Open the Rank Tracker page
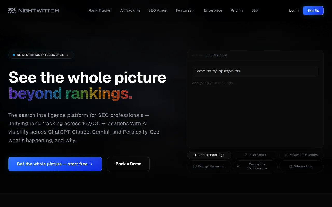332x207 pixels. click(x=100, y=11)
